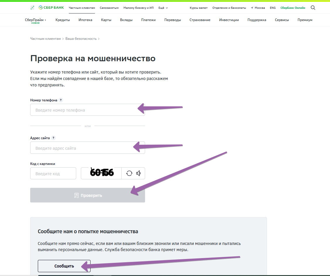Open СберБанк Онлайн link

(x=293, y=8)
